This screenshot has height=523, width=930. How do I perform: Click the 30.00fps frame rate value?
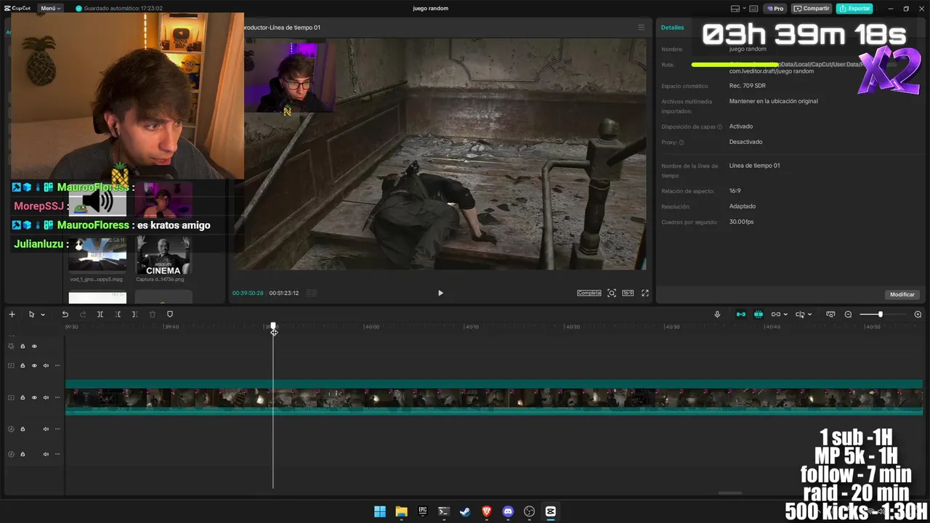pos(742,222)
